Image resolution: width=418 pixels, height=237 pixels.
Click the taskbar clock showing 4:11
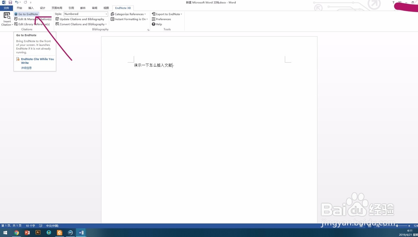(x=410, y=231)
